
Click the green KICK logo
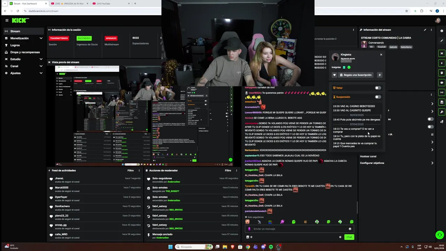coord(20,21)
